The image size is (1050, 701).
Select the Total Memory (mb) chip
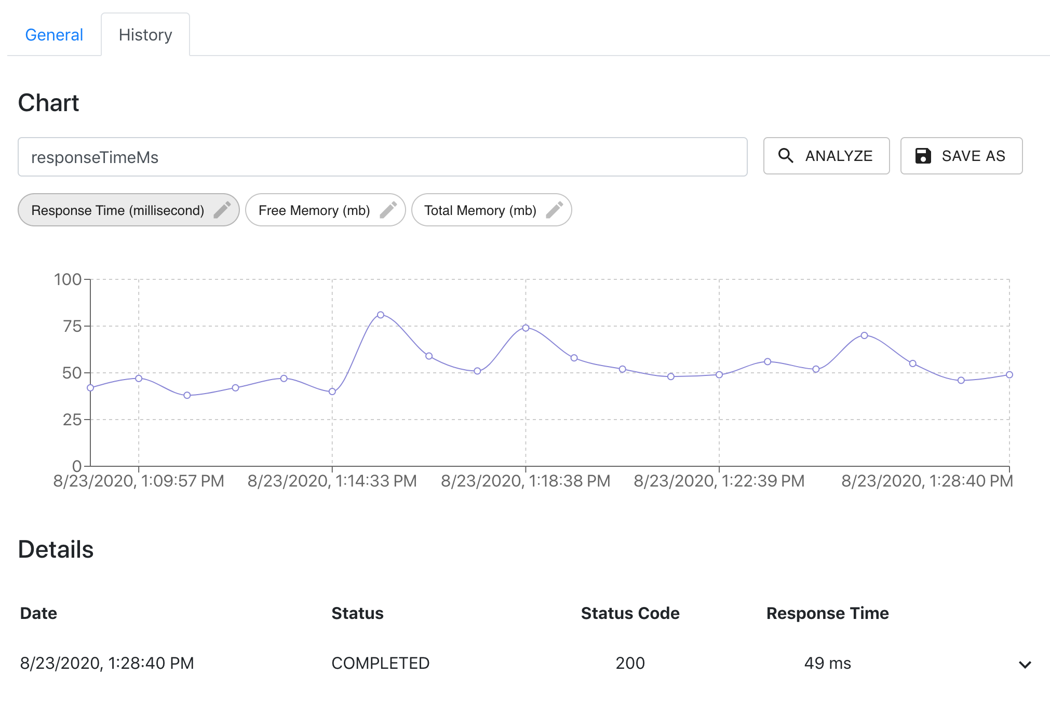(x=491, y=210)
